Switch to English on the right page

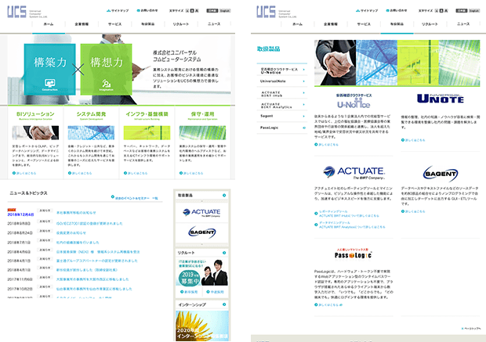click(x=474, y=10)
